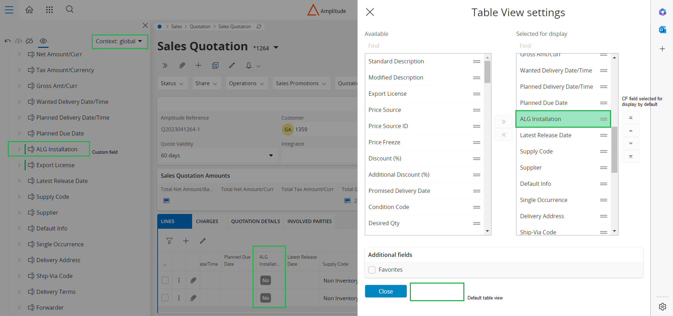The image size is (673, 316).
Task: Move selected column to bottom
Action: click(x=631, y=157)
